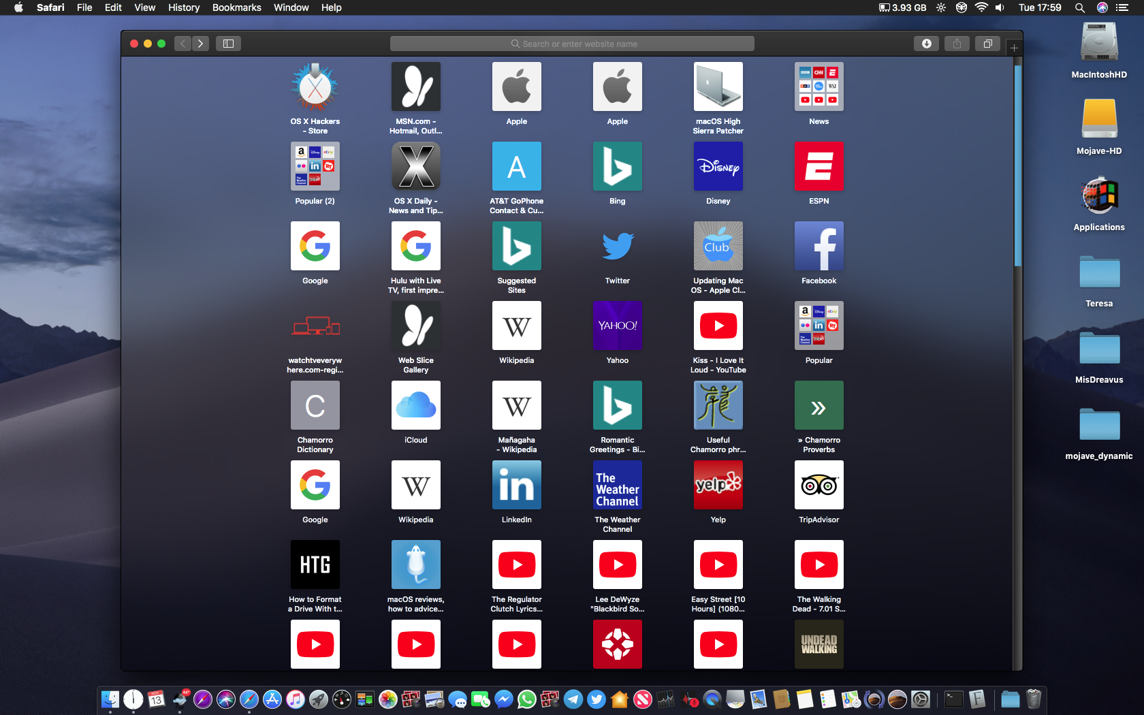Open the Web Slice Gallery favorite
Viewport: 1144px width, 715px height.
click(x=416, y=325)
